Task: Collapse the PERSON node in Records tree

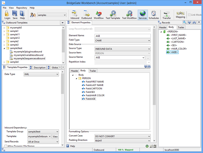Action: coord(161,32)
